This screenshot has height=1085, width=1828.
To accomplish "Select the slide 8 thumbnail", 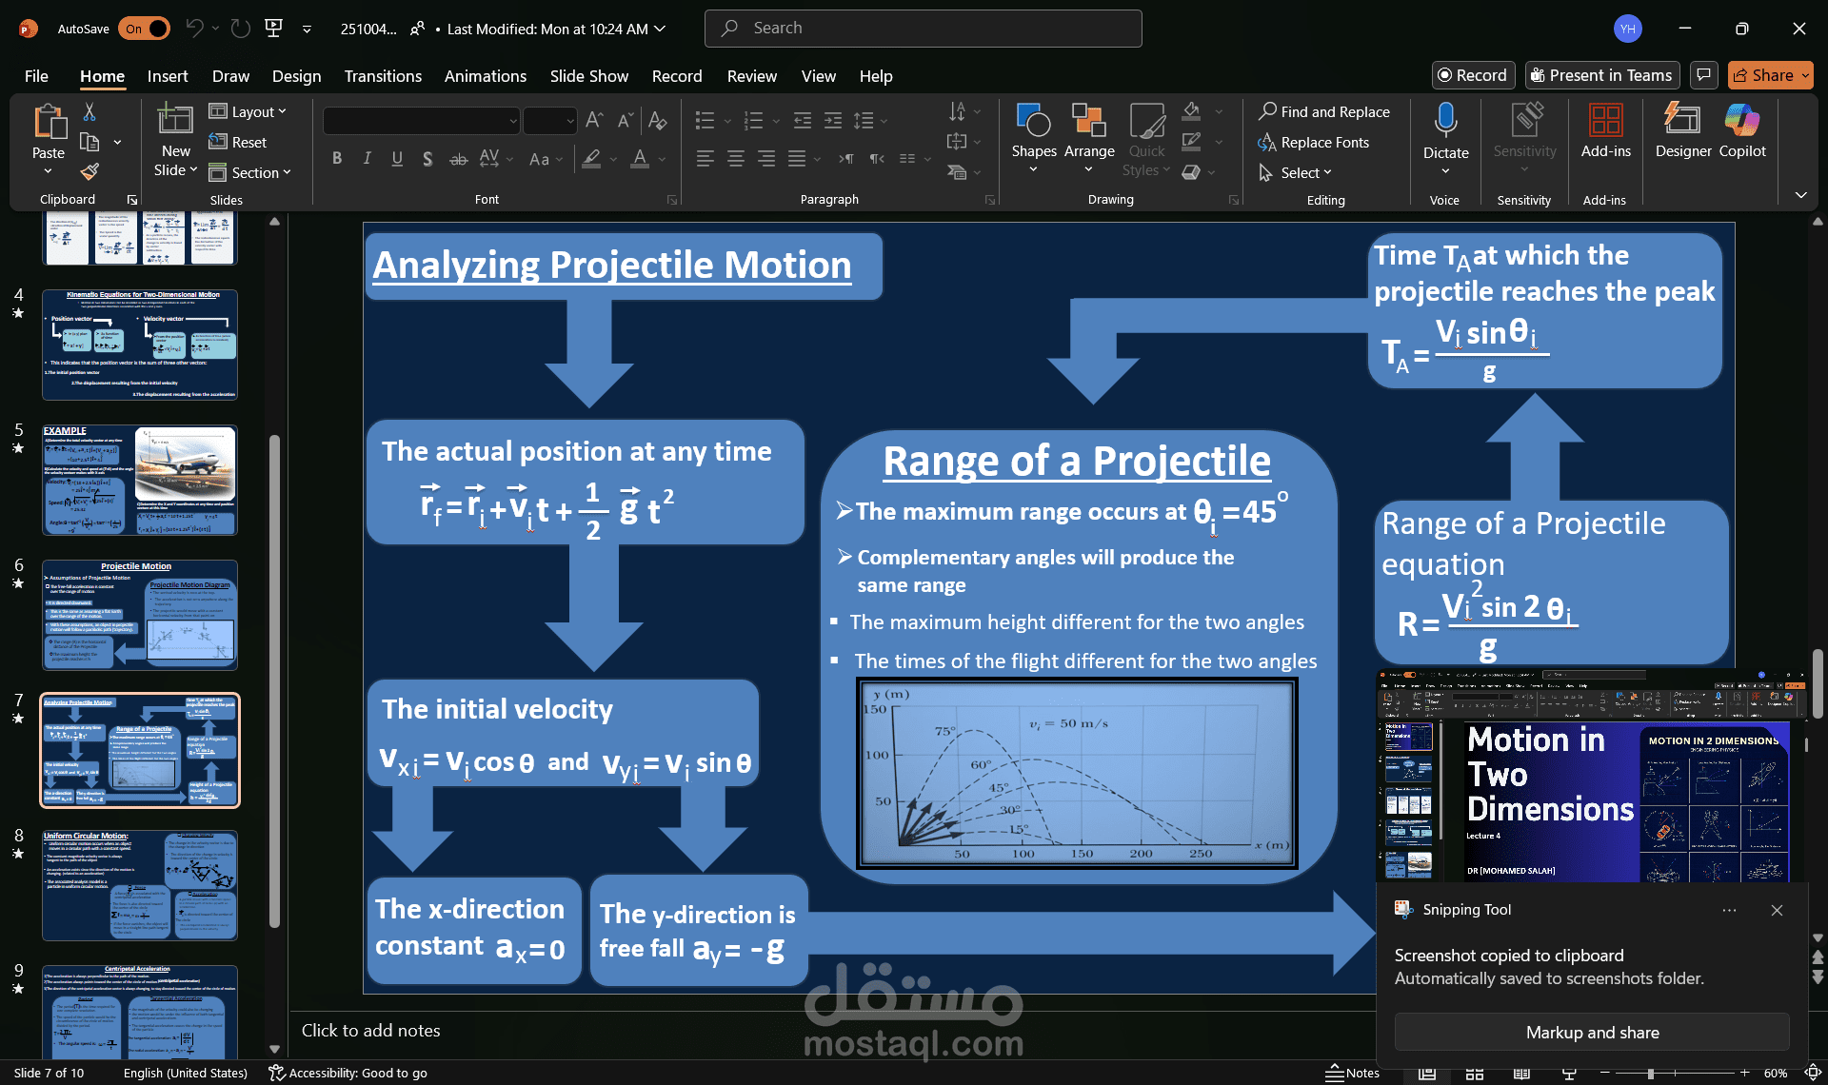I will coord(140,885).
